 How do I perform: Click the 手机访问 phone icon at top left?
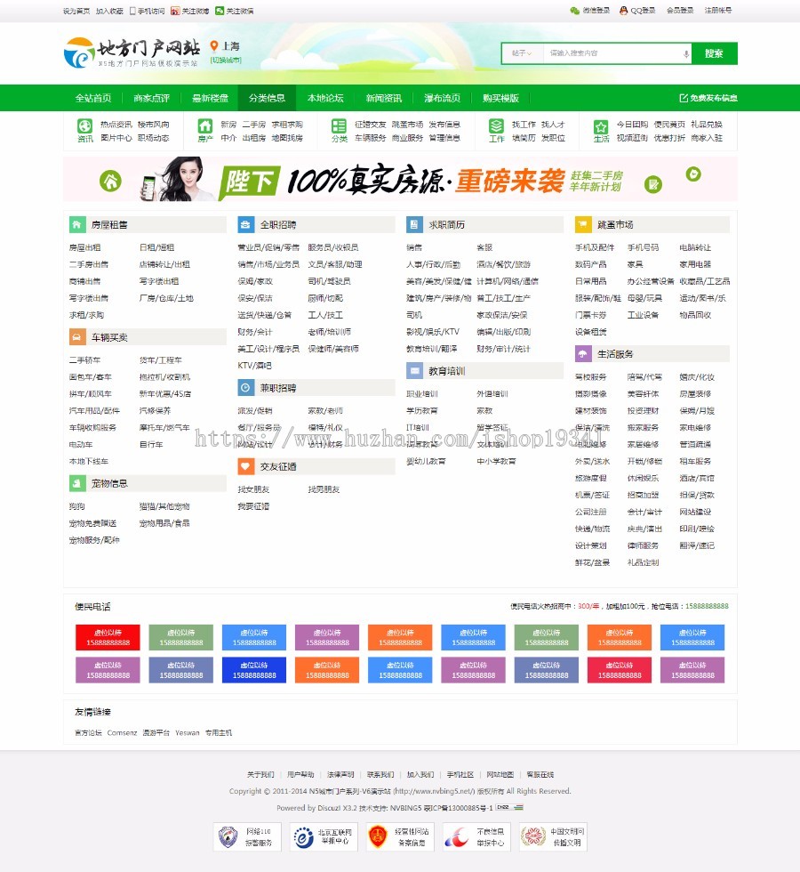coord(132,10)
